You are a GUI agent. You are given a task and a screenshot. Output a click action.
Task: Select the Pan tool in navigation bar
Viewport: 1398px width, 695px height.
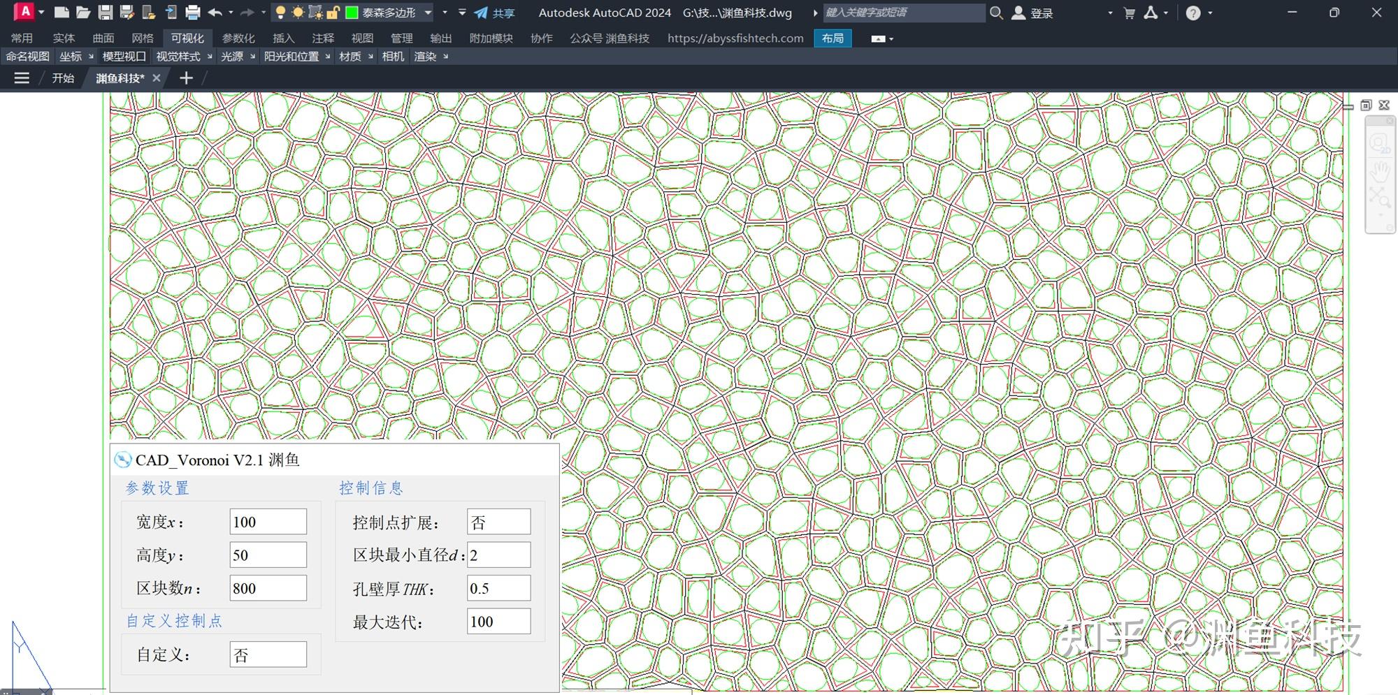point(1378,170)
